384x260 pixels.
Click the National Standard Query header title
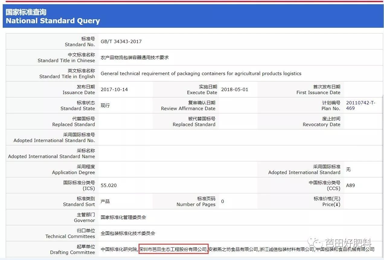tap(53, 21)
